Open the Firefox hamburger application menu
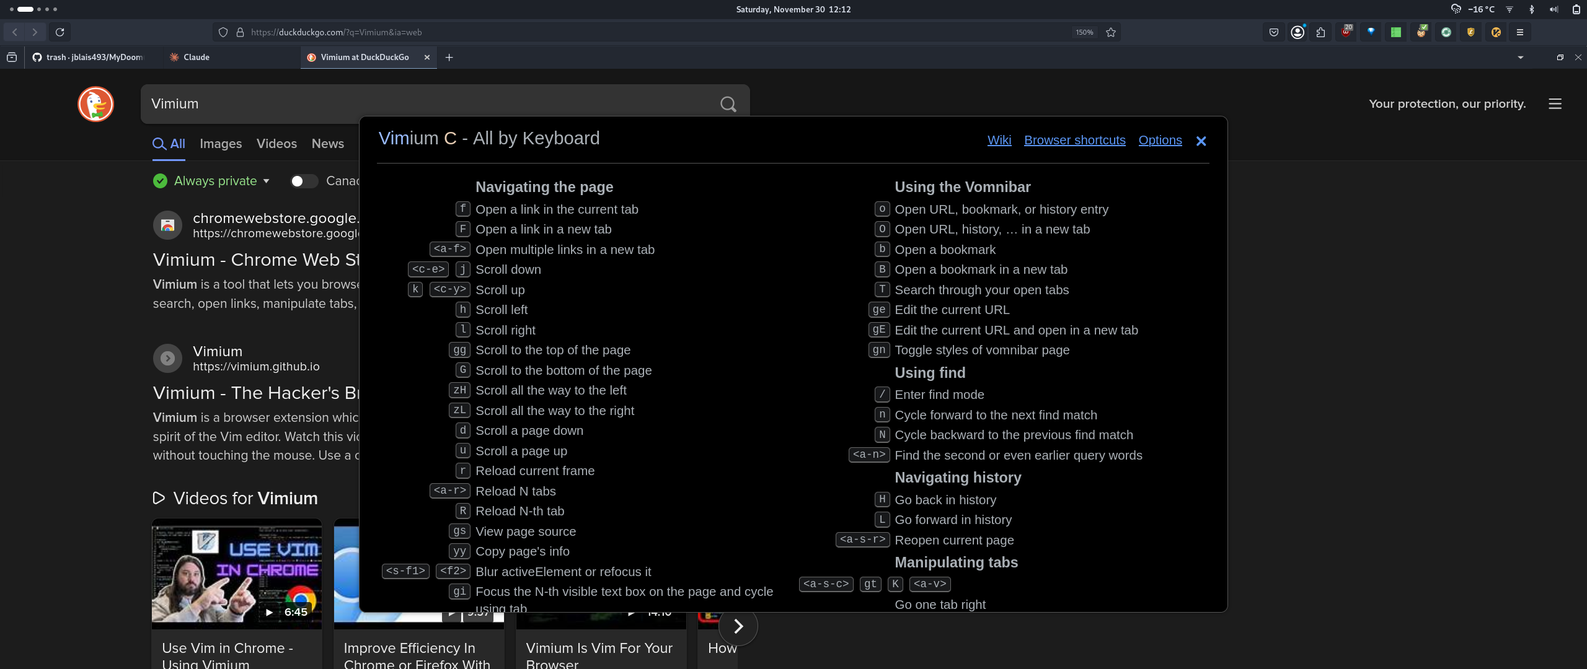The image size is (1587, 669). (1520, 32)
